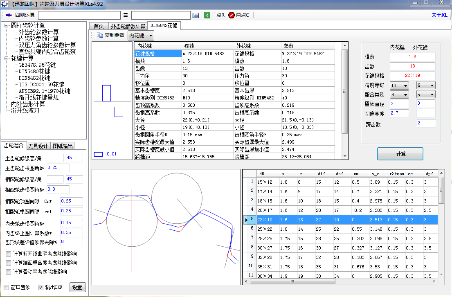The width and height of the screenshot is (452, 297).
Task: Open 渐开线花键量规 tree item
Action: point(38,98)
